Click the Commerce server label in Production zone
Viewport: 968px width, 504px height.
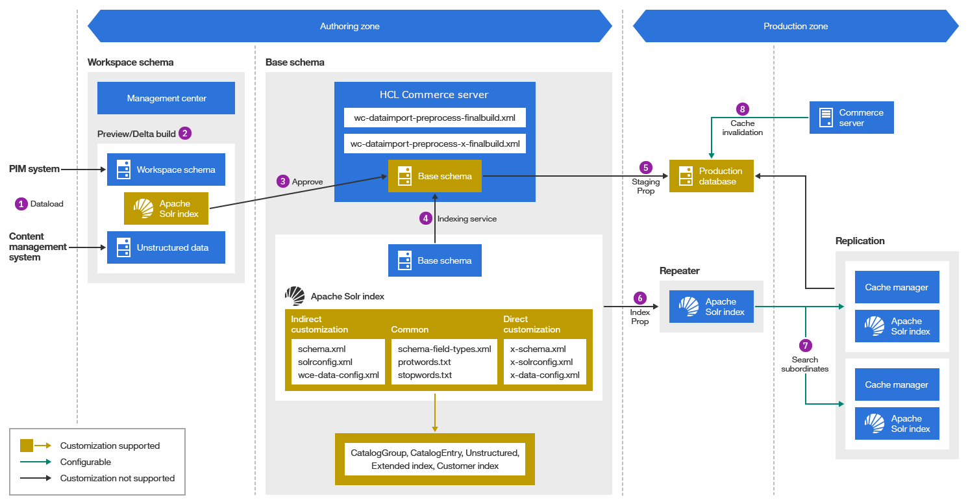(862, 118)
